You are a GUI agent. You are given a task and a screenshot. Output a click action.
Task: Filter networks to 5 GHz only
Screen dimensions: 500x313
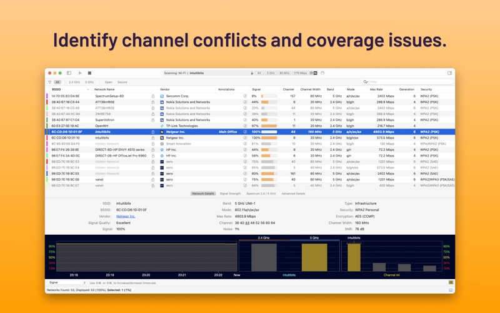89,82
